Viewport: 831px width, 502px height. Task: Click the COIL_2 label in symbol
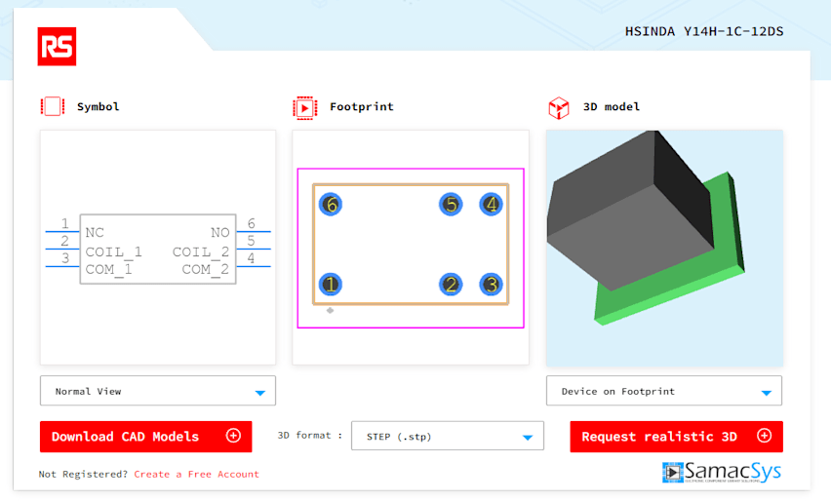point(201,251)
